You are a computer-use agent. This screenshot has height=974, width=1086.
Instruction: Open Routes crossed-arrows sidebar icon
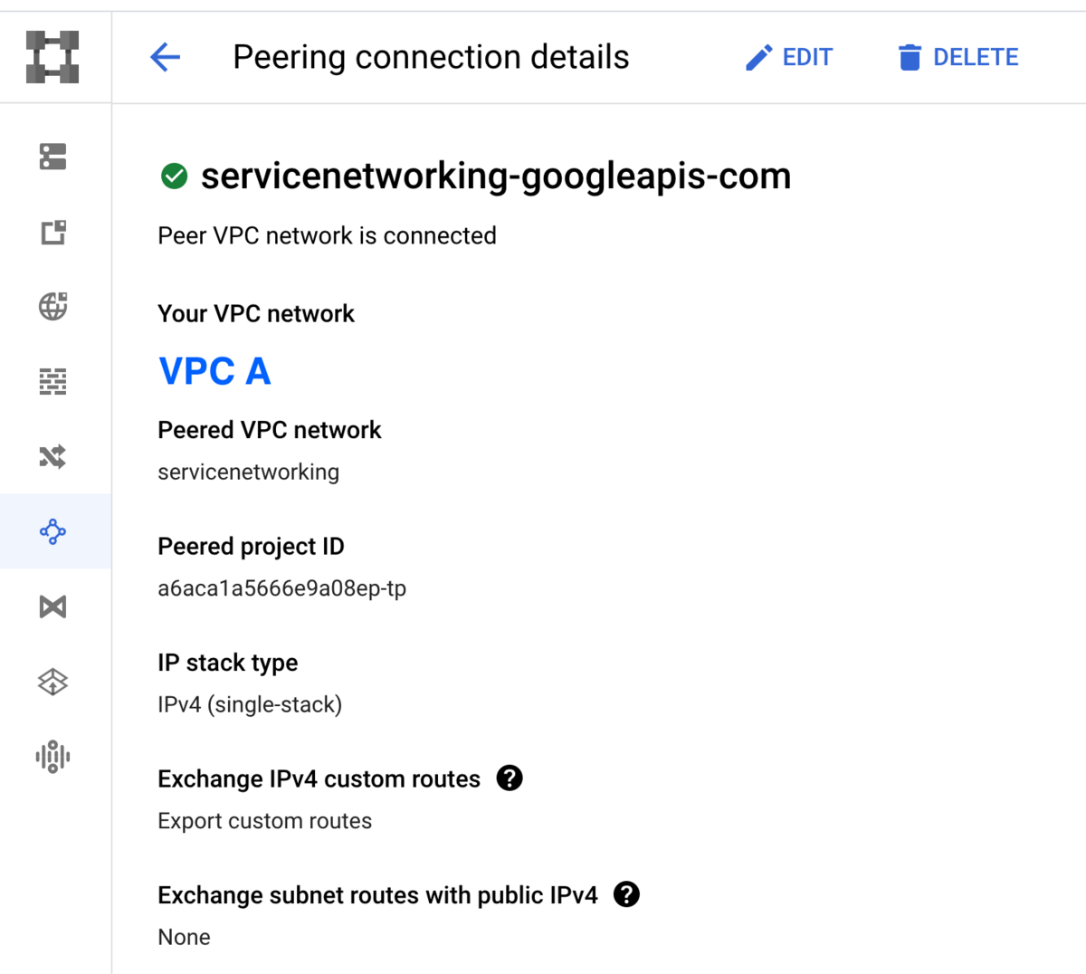click(52, 457)
